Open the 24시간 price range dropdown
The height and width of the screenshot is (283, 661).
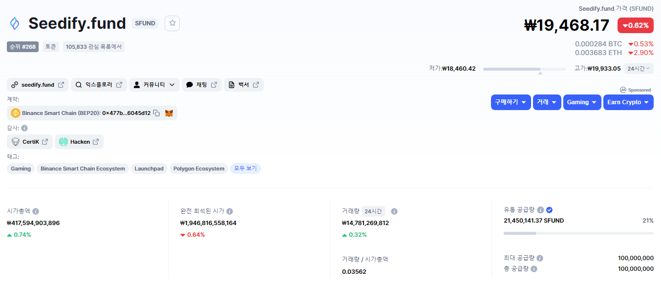(639, 69)
